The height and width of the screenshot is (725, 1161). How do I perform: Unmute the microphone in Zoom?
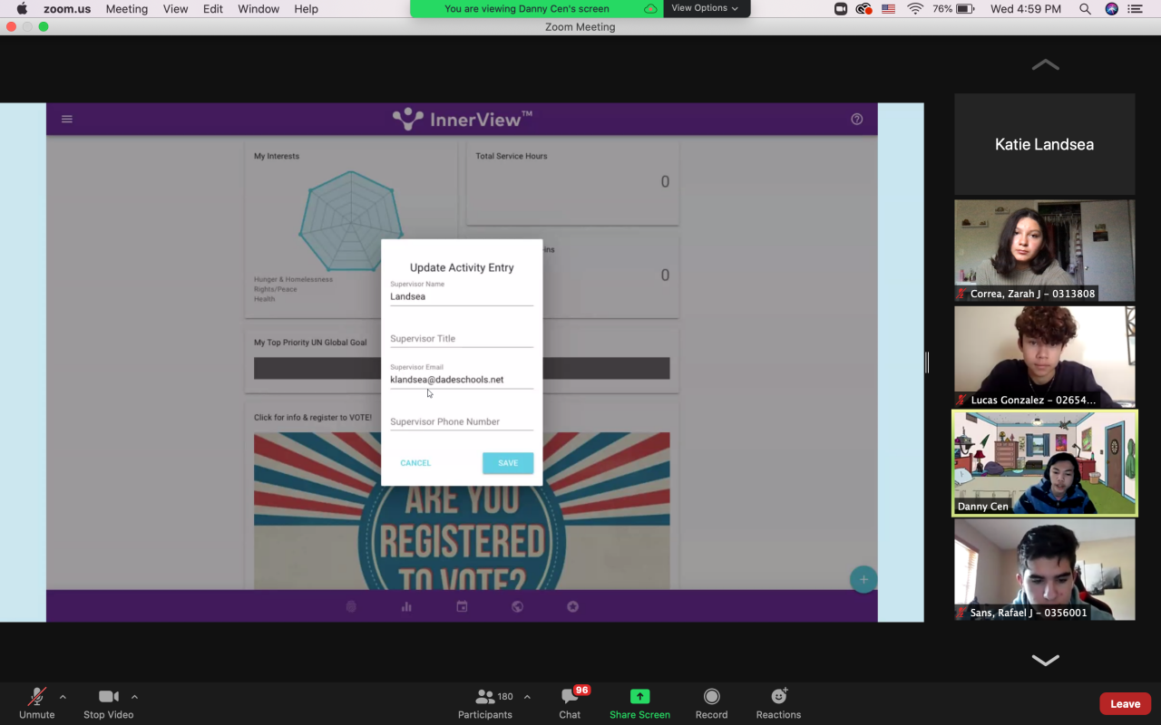37,702
